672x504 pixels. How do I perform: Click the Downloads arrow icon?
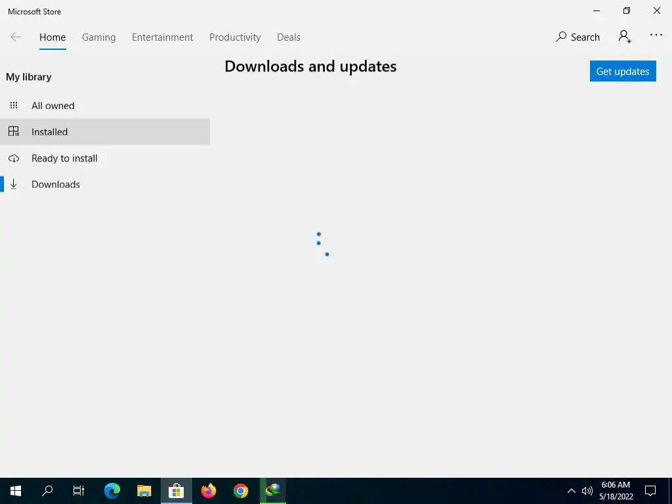coord(14,184)
